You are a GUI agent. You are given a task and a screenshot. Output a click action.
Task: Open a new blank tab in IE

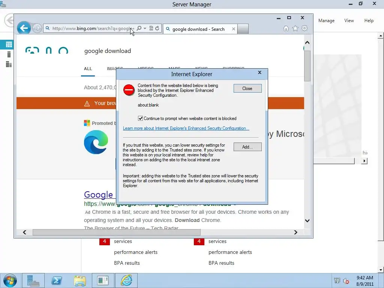tap(243, 29)
